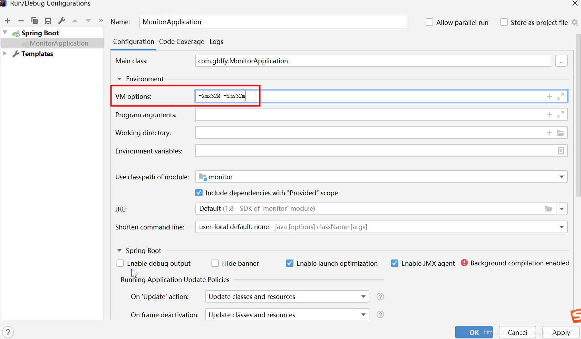Switch to the Logs tab
Screen dimensions: 581x339
216,42
